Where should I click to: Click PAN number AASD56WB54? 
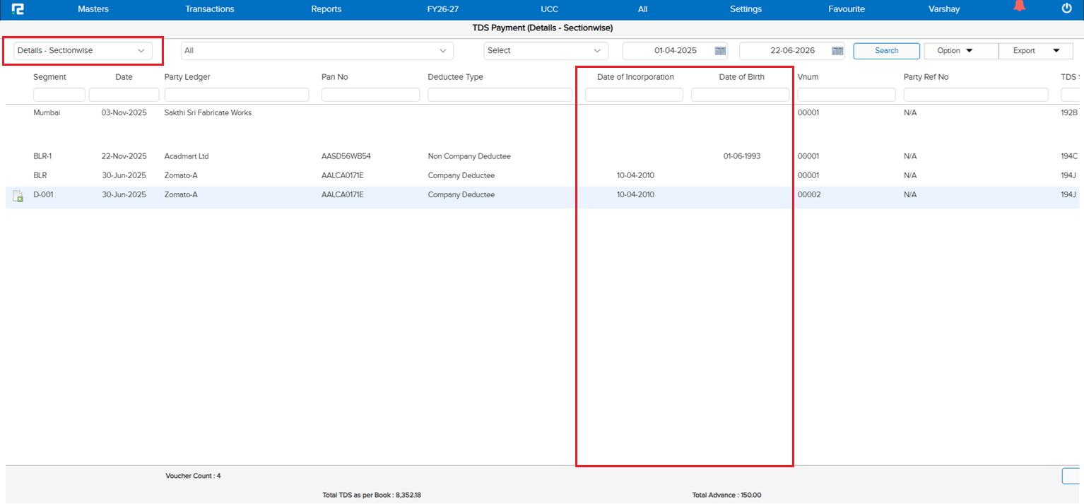point(346,156)
